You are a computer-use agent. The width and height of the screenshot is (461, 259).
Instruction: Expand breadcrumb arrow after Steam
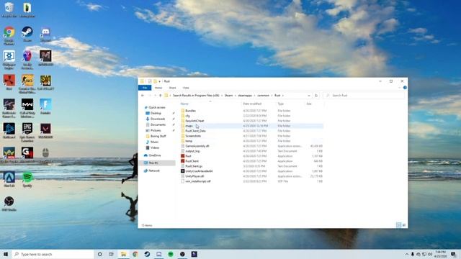click(x=236, y=96)
